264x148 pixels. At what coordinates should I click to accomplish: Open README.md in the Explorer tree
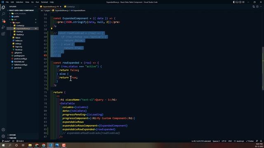coord(19,62)
